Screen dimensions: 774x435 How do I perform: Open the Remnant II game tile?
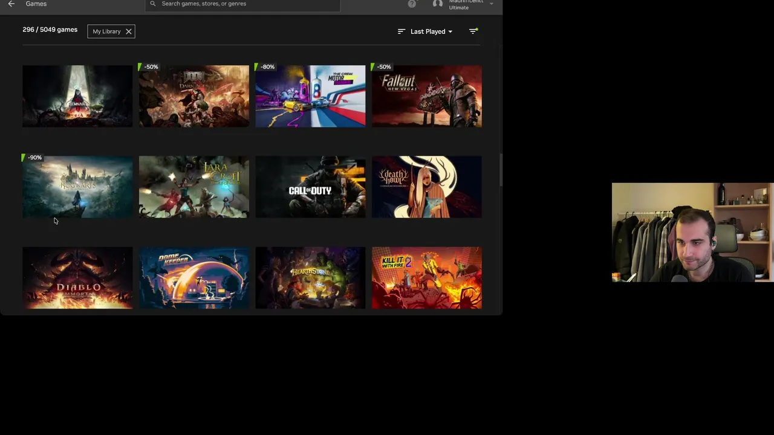click(x=77, y=96)
